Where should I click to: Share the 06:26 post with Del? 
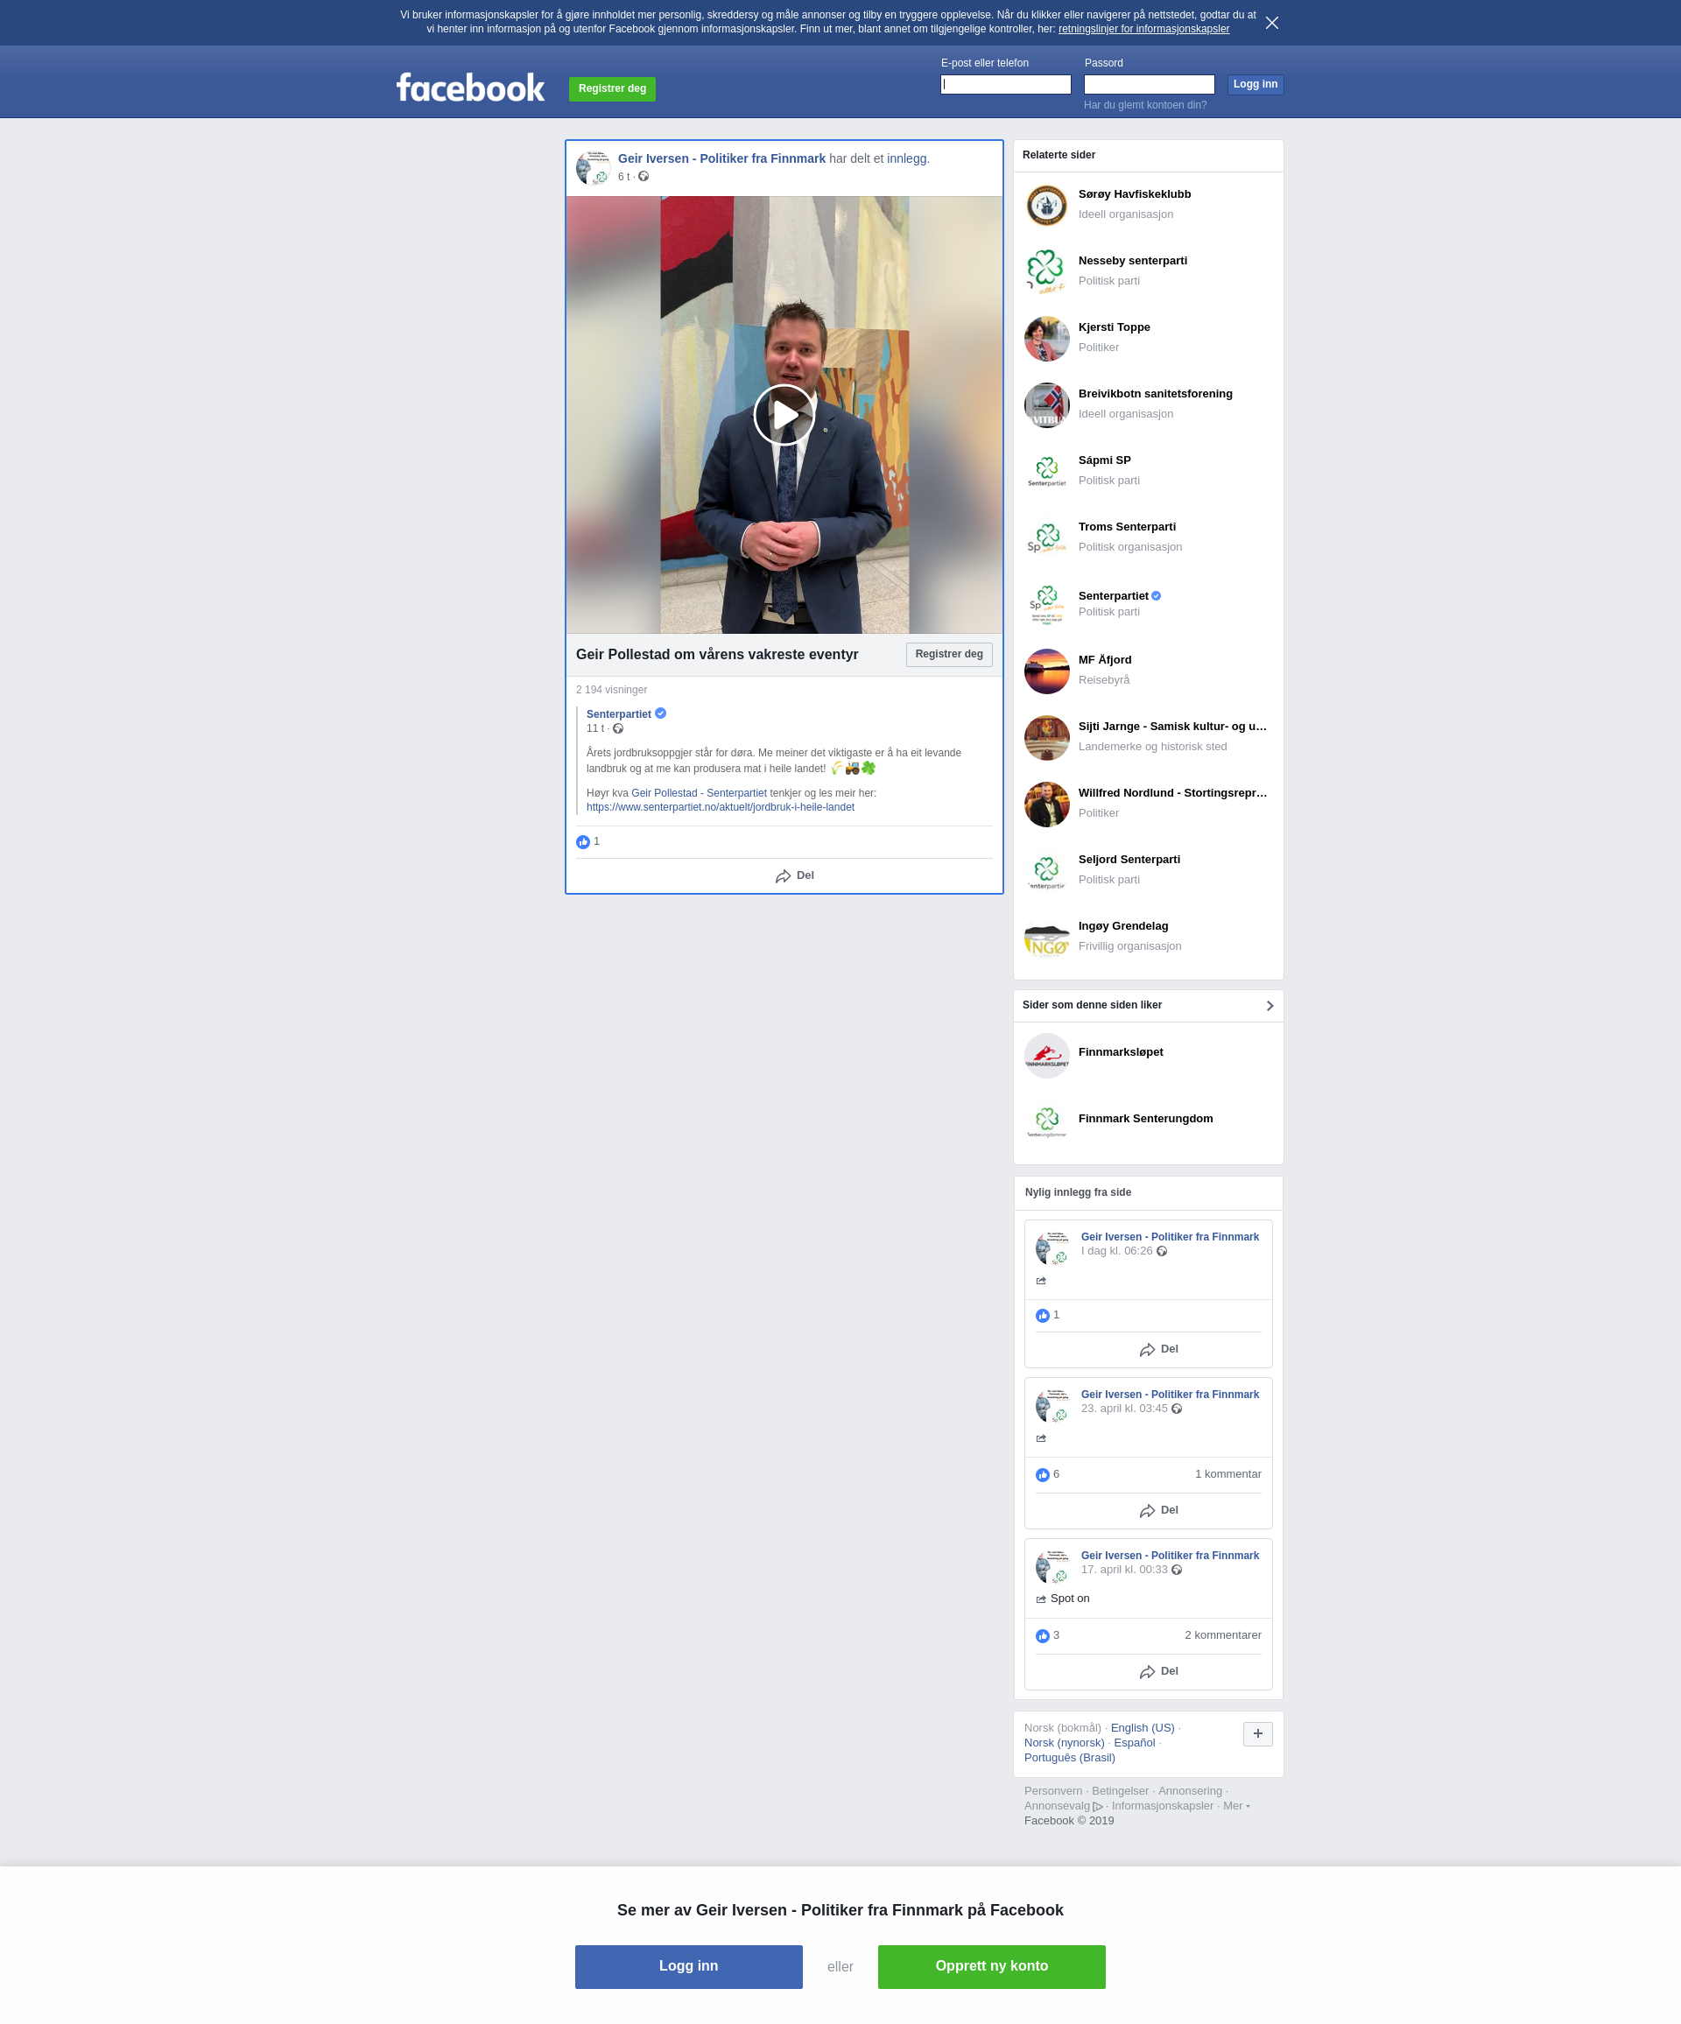[1158, 1350]
